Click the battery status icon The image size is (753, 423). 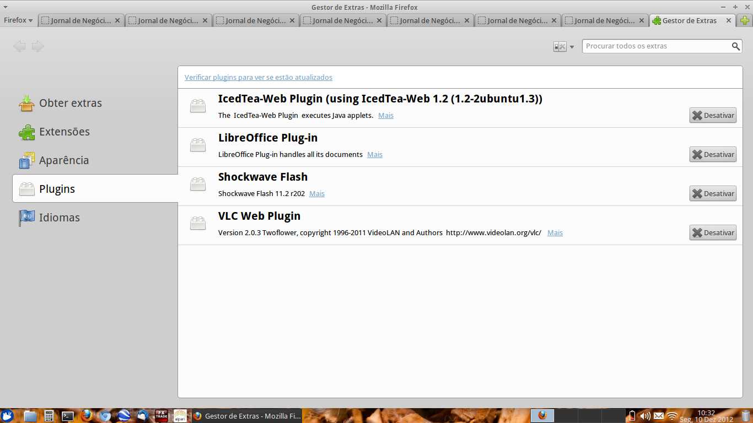tap(632, 416)
